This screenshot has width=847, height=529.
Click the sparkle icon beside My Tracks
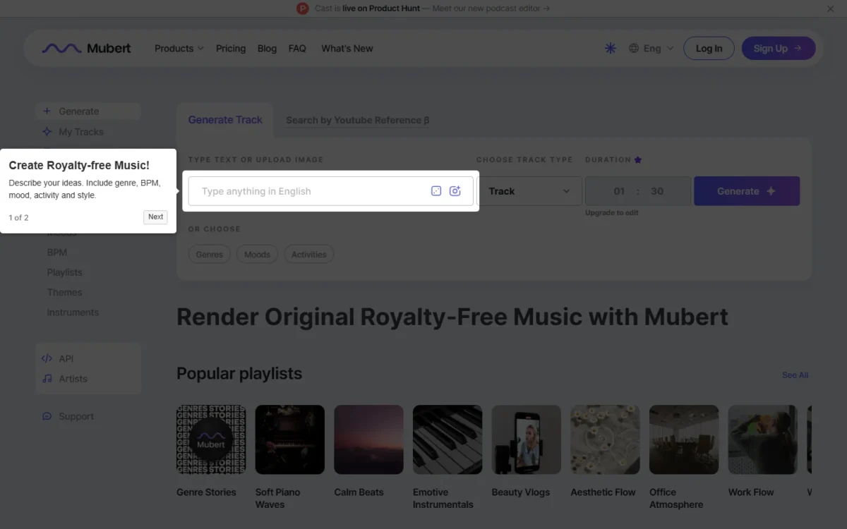(x=47, y=132)
